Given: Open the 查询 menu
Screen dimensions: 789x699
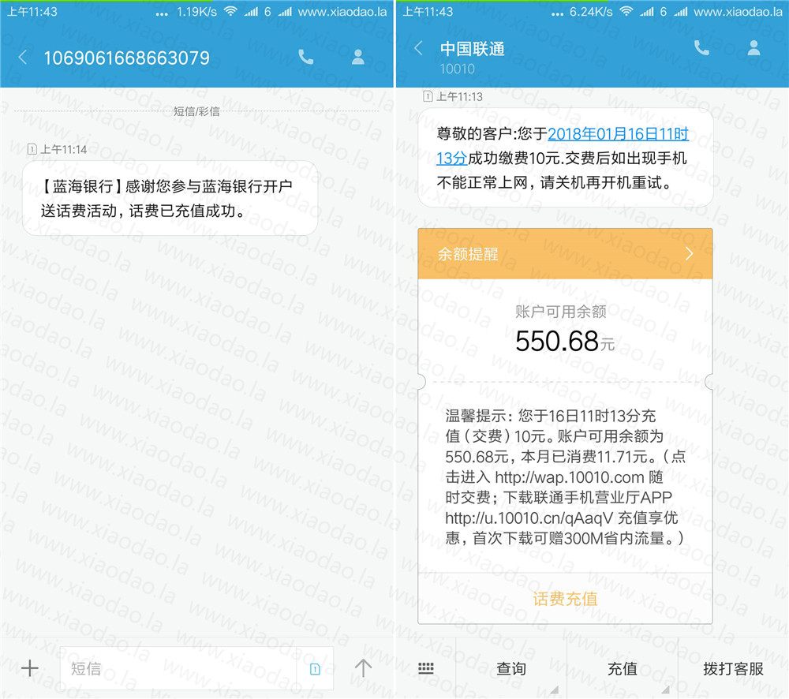Looking at the screenshot, I should (x=511, y=668).
